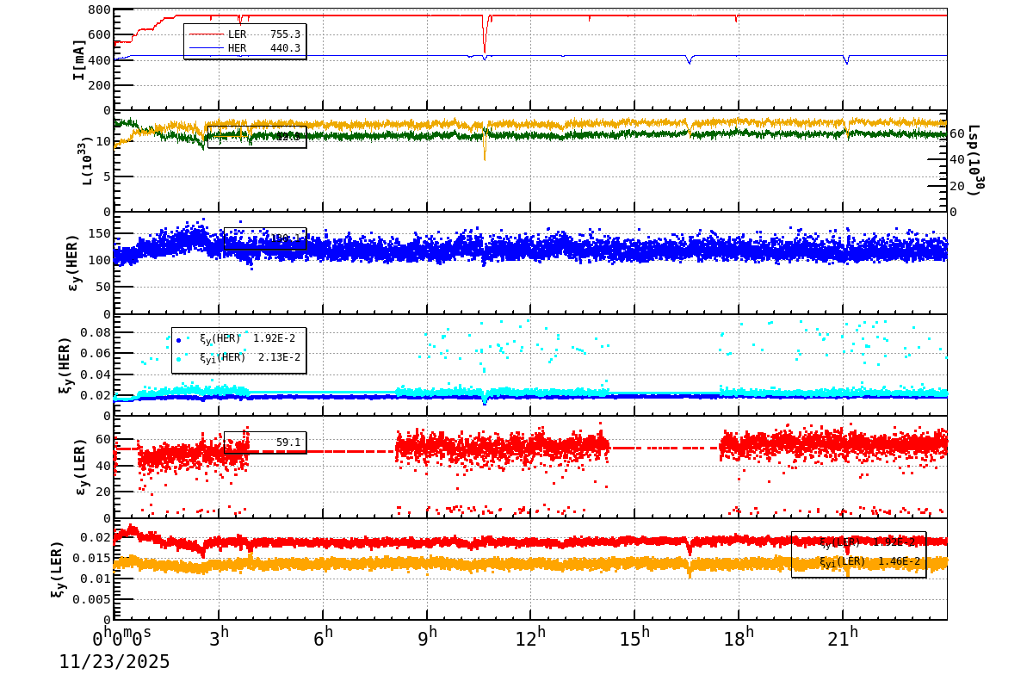The image size is (1033, 687).
Task: Select the ξyi(LER) 1.46E-2 legend entry
Action: pyautogui.click(x=869, y=561)
